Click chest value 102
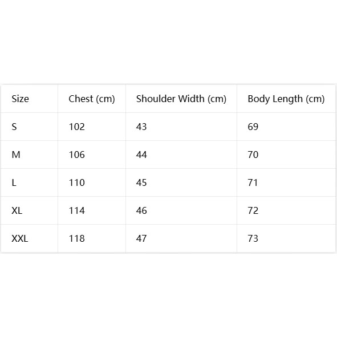The height and width of the screenshot is (337, 337). click(77, 127)
